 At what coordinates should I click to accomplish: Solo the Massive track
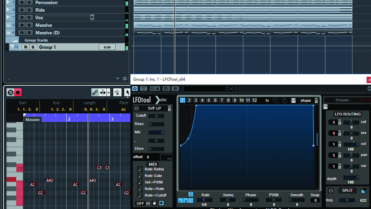pos(29,25)
